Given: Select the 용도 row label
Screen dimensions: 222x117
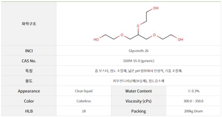Looking at the screenshot, I should pos(29,81).
